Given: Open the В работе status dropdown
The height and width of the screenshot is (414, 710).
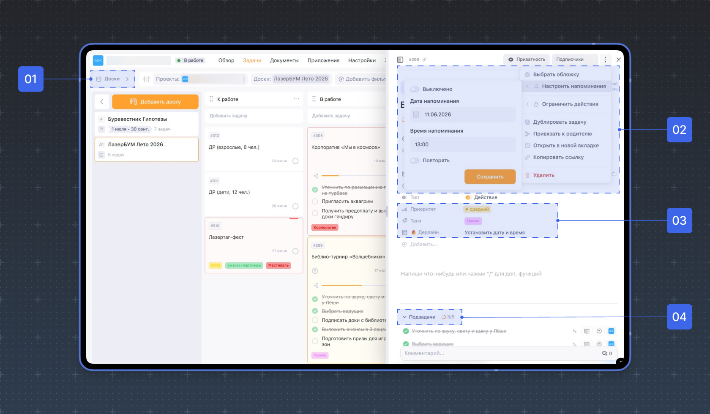Looking at the screenshot, I should pyautogui.click(x=190, y=60).
